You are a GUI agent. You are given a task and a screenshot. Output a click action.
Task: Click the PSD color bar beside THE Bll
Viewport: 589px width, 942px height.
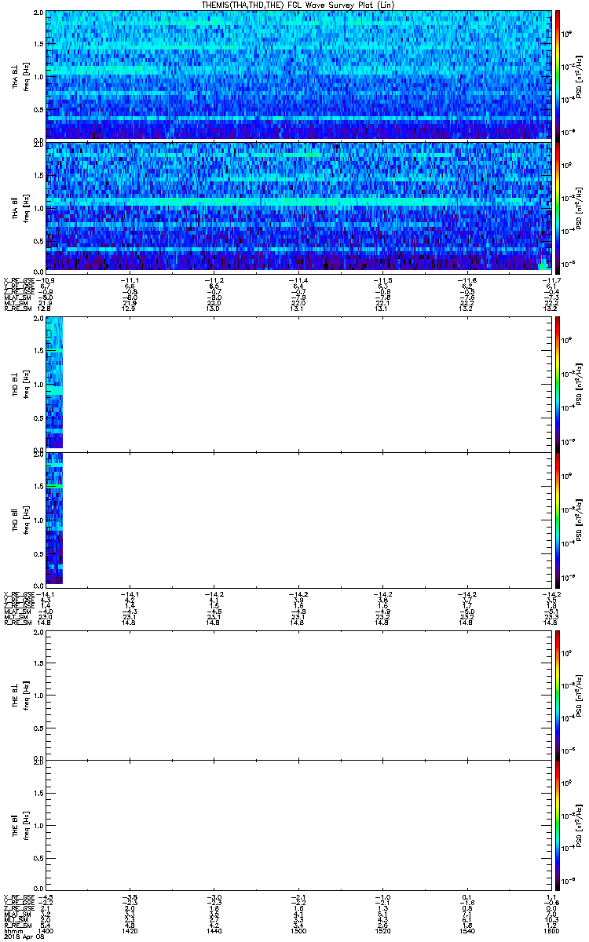558,825
